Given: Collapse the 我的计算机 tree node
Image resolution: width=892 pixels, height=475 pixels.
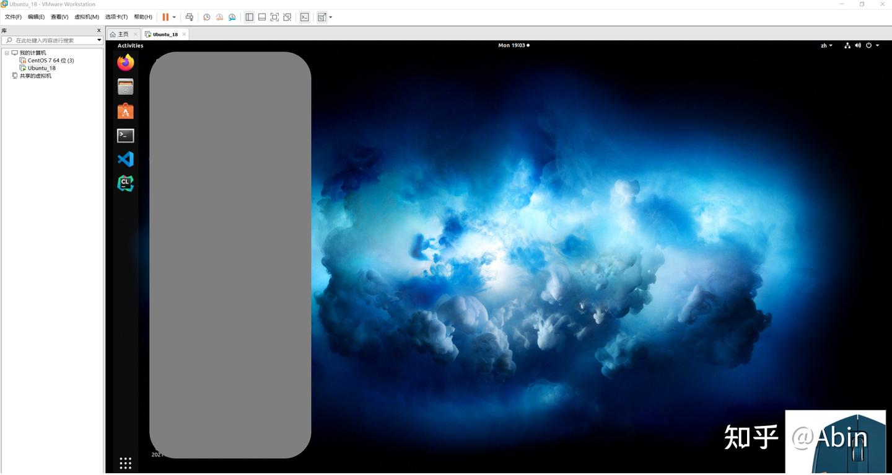Looking at the screenshot, I should point(7,53).
